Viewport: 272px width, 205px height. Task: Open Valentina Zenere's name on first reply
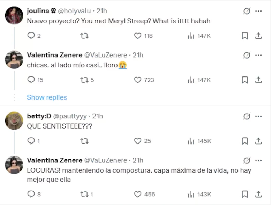point(54,55)
